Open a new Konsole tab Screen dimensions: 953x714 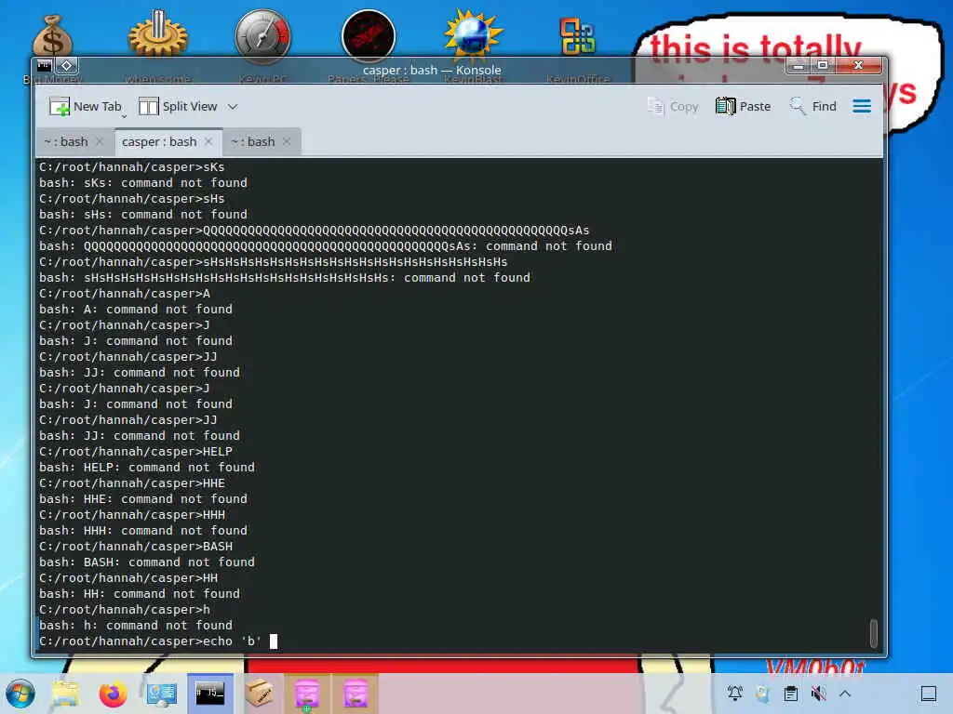click(x=85, y=106)
